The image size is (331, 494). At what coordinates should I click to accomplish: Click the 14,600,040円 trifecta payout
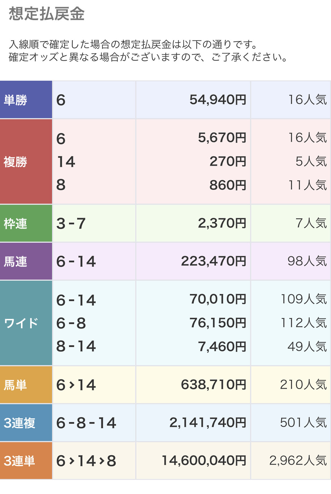204,461
